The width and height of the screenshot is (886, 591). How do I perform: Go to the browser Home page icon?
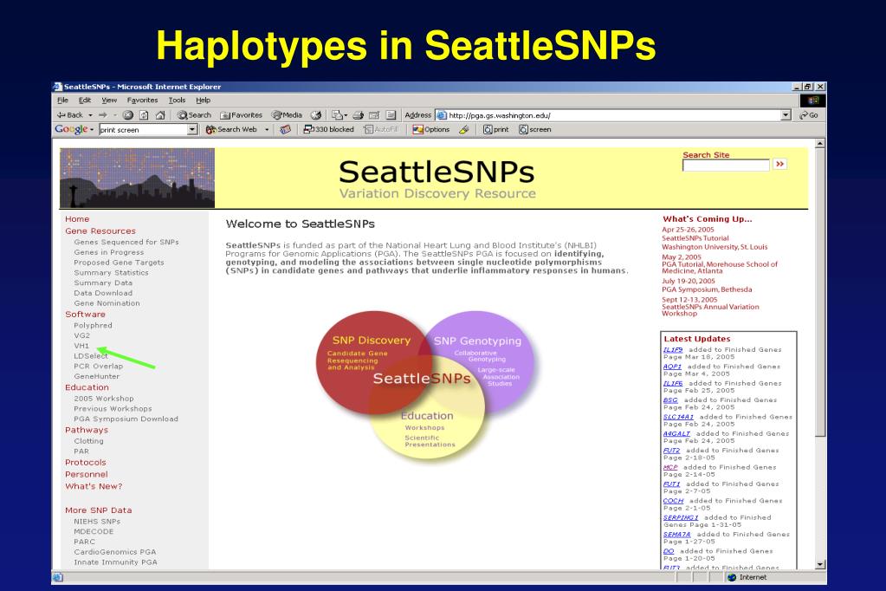[160, 114]
